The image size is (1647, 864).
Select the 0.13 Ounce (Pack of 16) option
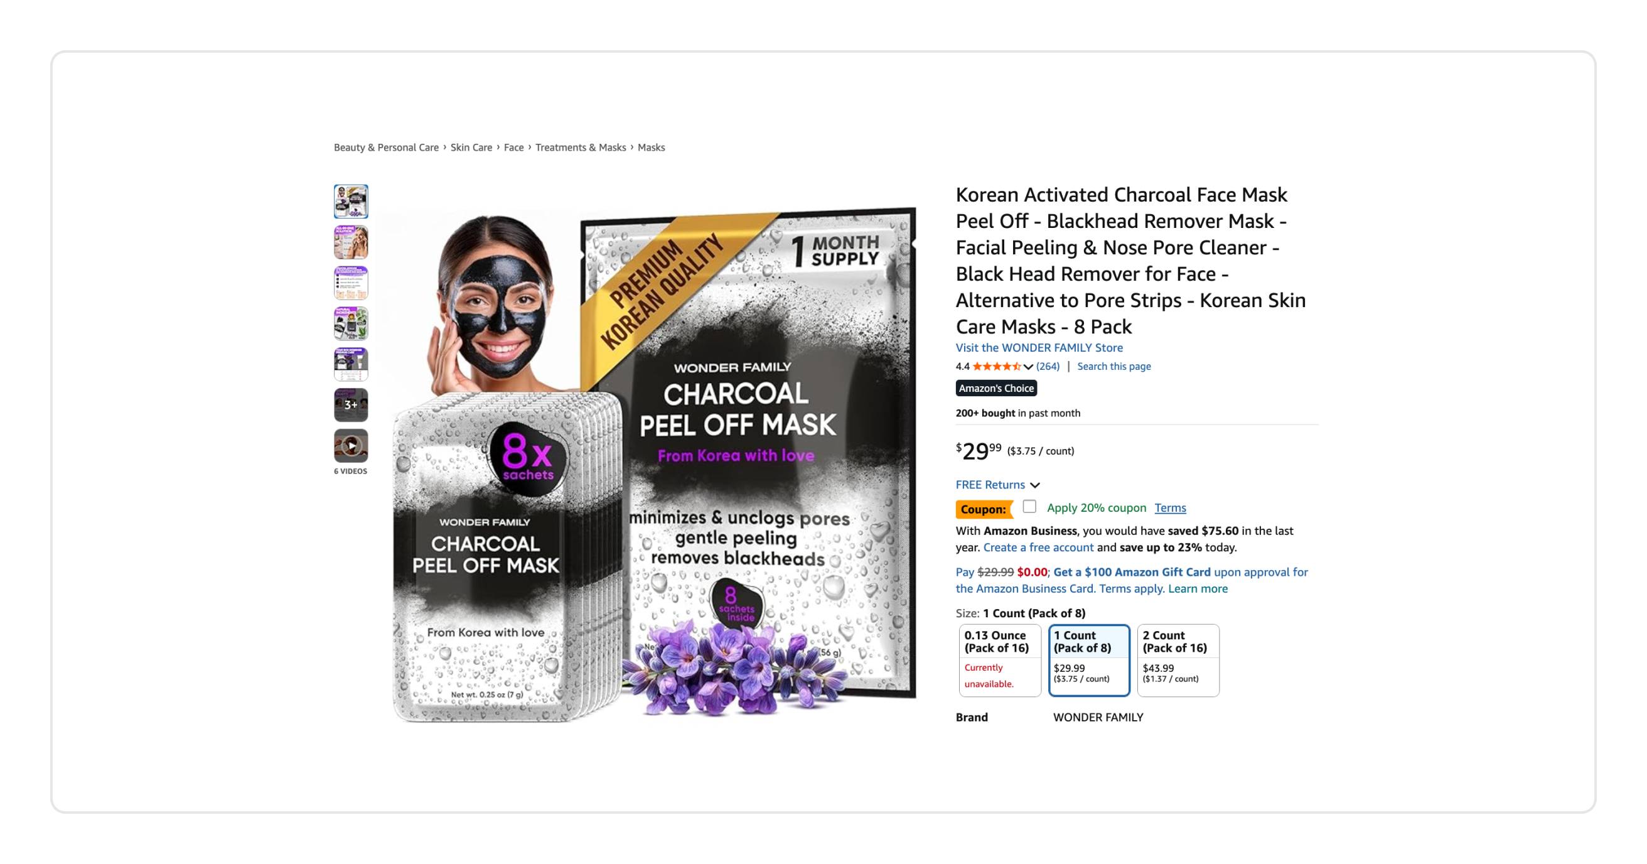coord(999,660)
